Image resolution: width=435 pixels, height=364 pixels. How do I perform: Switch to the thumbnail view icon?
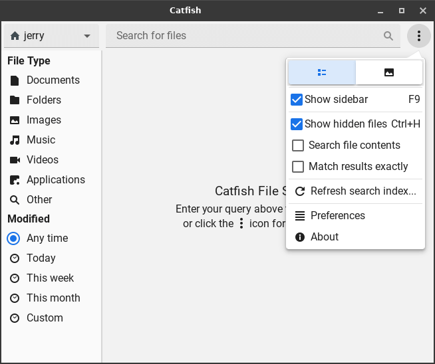pyautogui.click(x=389, y=72)
